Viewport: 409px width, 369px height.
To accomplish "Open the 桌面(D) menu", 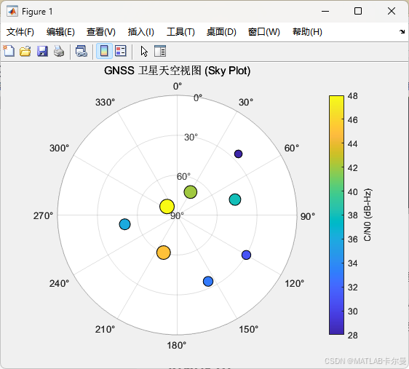I will pos(221,32).
